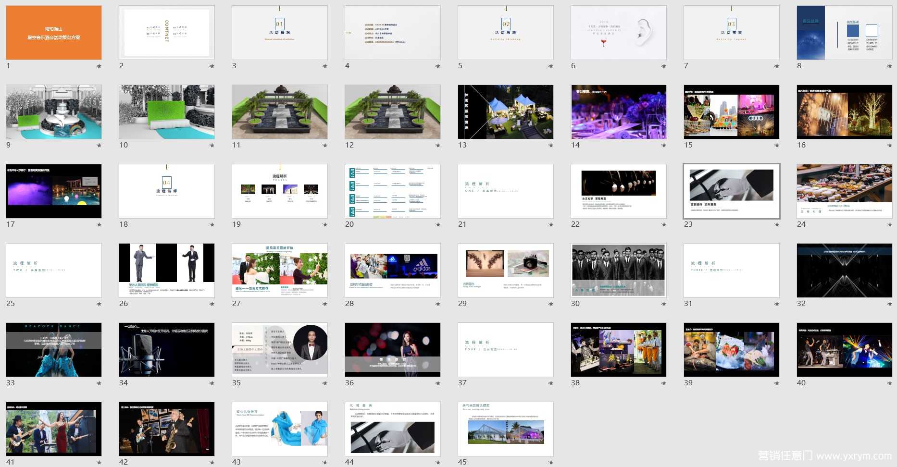The width and height of the screenshot is (897, 467).
Task: Select slide 42 with the saxophone player
Action: click(167, 429)
